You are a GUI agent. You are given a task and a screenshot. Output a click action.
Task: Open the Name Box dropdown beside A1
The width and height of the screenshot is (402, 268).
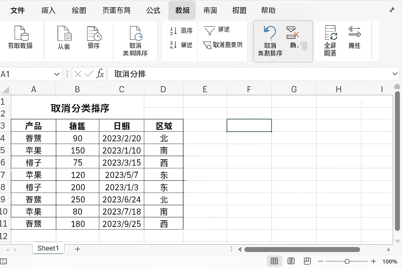[57, 74]
